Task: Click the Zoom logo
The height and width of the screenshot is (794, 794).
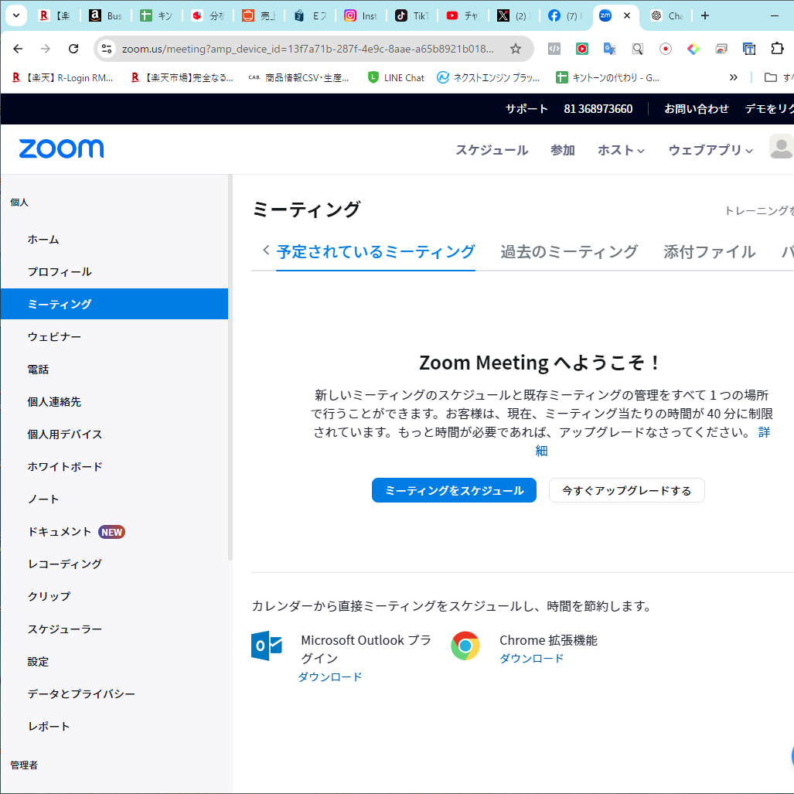Action: pyautogui.click(x=61, y=148)
